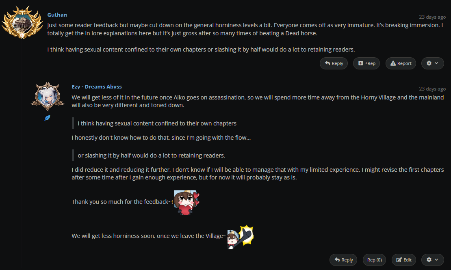Click the quote about slashing it by half

point(151,156)
